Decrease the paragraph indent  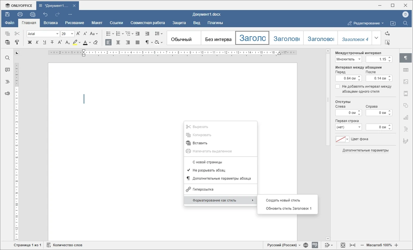coord(138,34)
